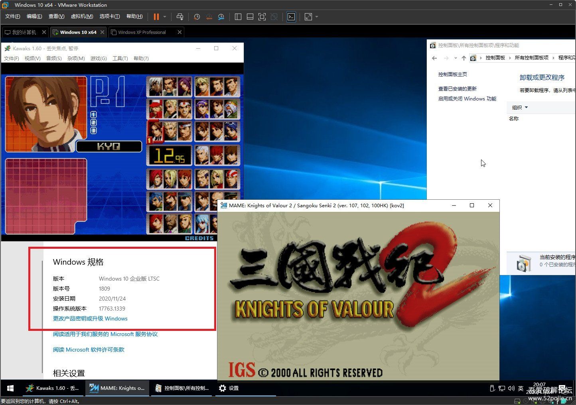The image size is (576, 405).
Task: Open 查看已安装的更新 link
Action: click(x=458, y=89)
